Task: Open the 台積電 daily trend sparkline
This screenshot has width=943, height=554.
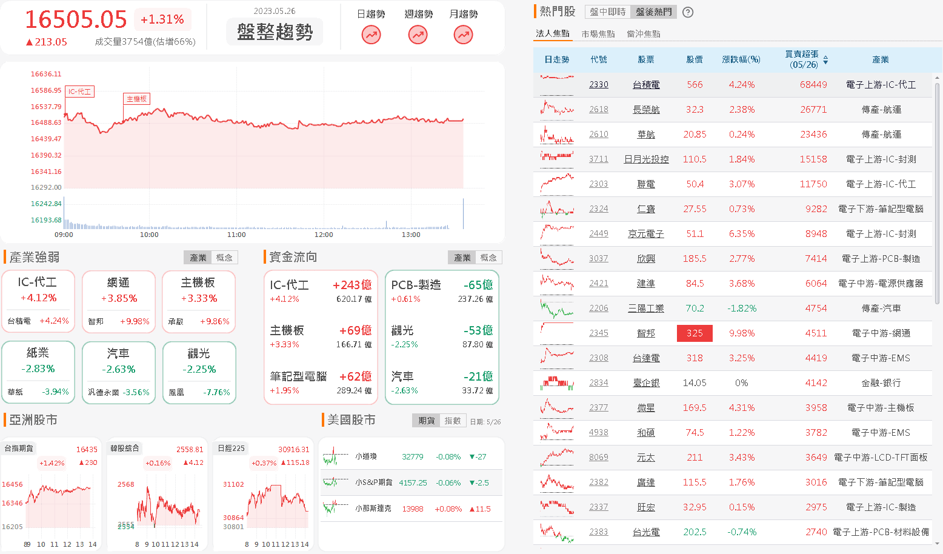Action: tap(557, 84)
